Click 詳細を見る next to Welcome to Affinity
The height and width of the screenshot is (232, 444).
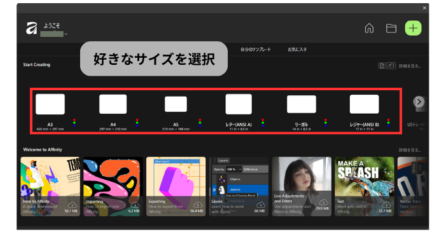click(x=410, y=150)
